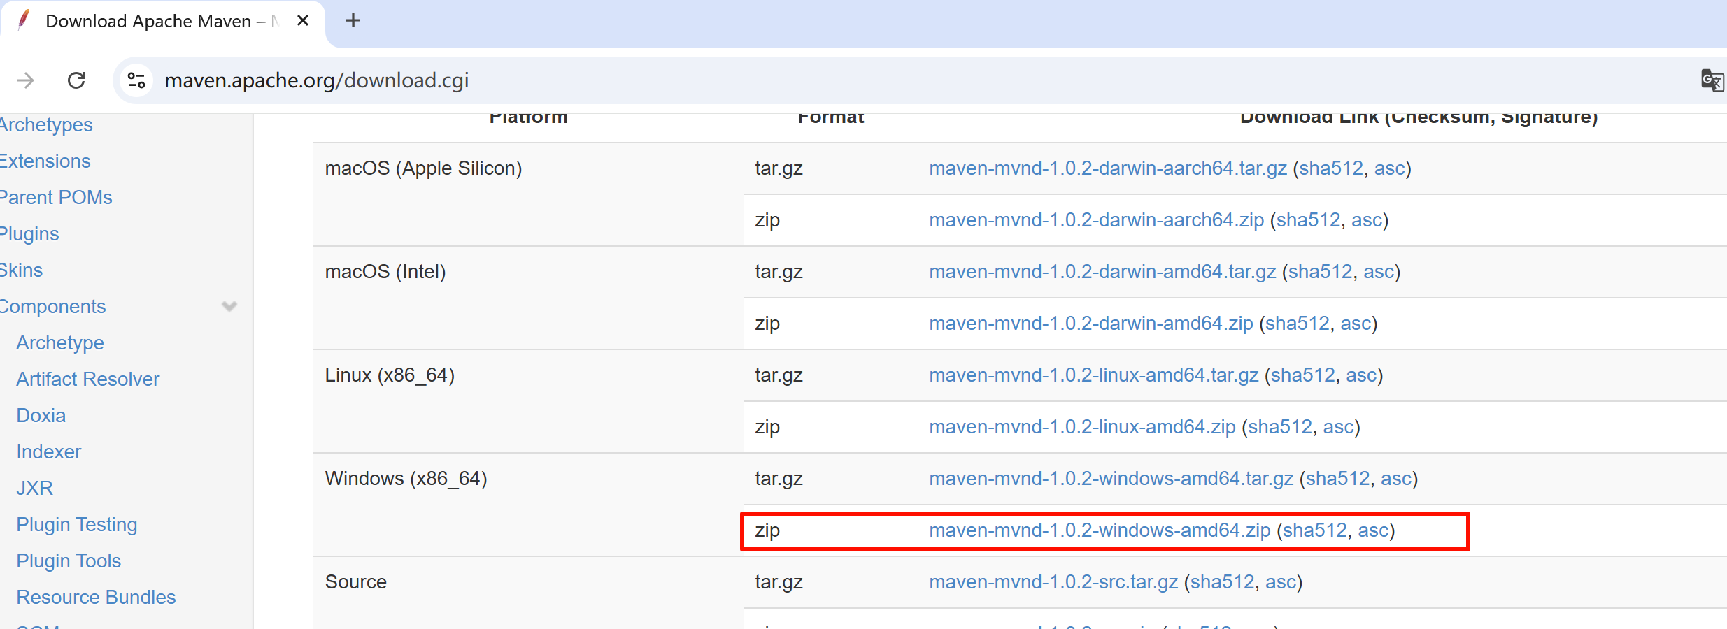
Task: Open asc for linux-amd64.tar.gz
Action: coord(1361,375)
